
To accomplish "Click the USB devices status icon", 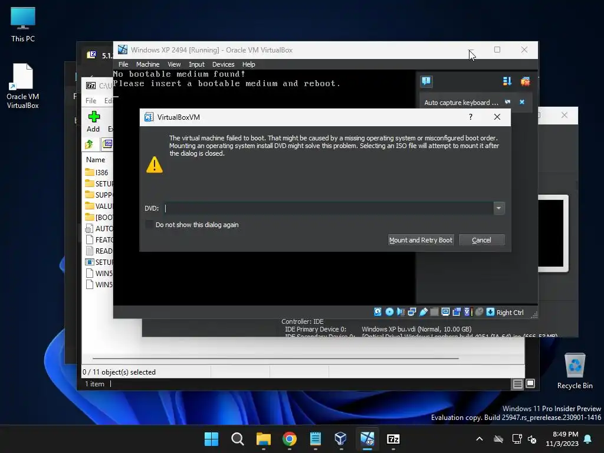I will (424, 311).
